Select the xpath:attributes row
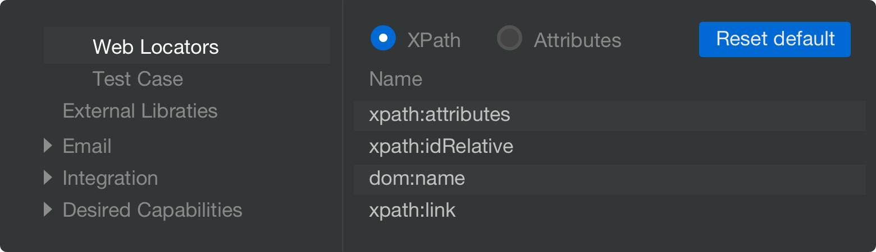This screenshot has width=876, height=252. coord(610,115)
